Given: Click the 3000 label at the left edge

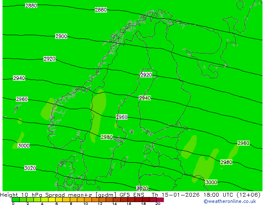Looking at the screenshot, I should pyautogui.click(x=24, y=146).
